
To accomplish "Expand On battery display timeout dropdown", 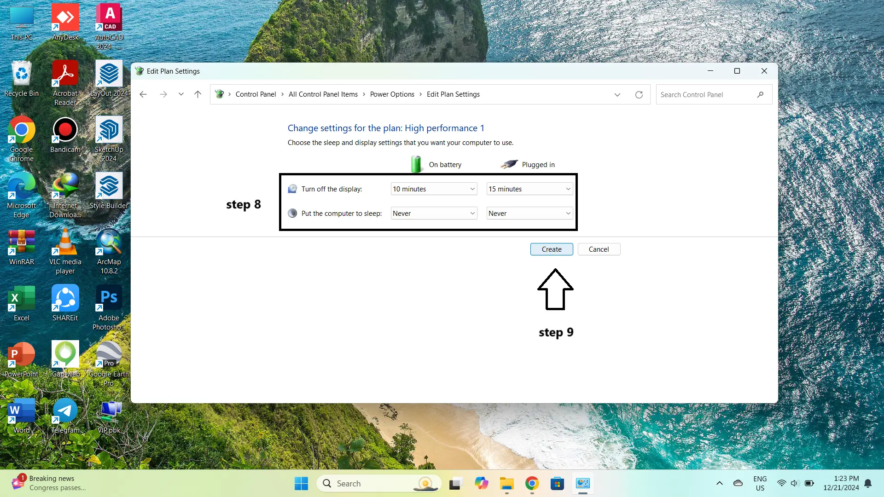I will tap(433, 189).
